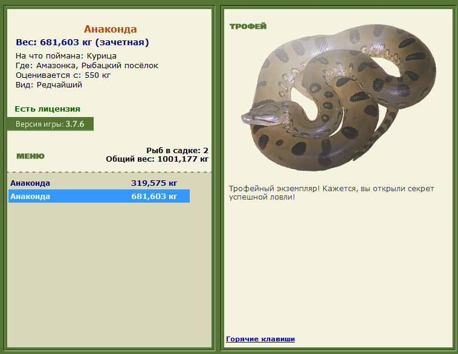458x354 pixels.
Task: Click the Горячие клавиши link
Action: tap(260, 339)
